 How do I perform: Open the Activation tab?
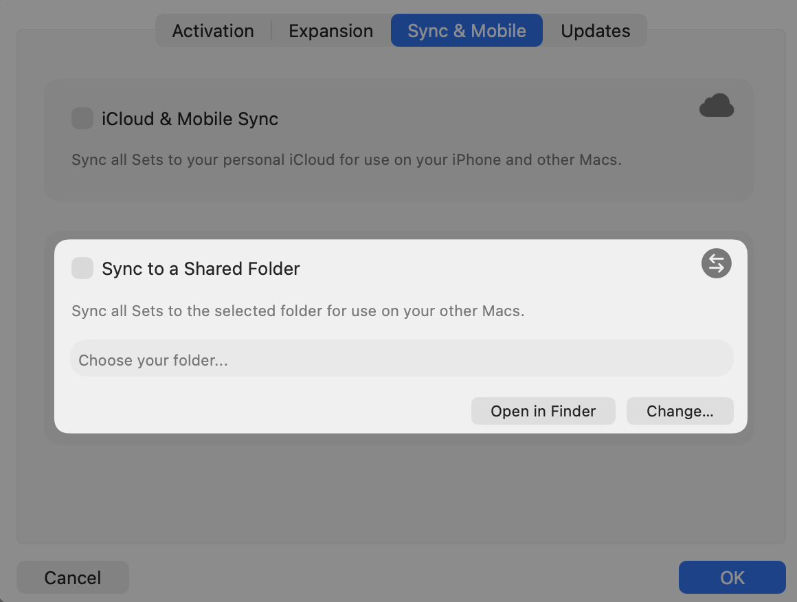(213, 31)
